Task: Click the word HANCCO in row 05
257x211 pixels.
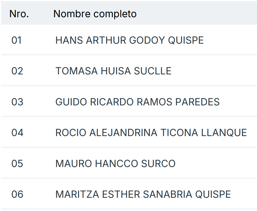Action: coord(116,164)
